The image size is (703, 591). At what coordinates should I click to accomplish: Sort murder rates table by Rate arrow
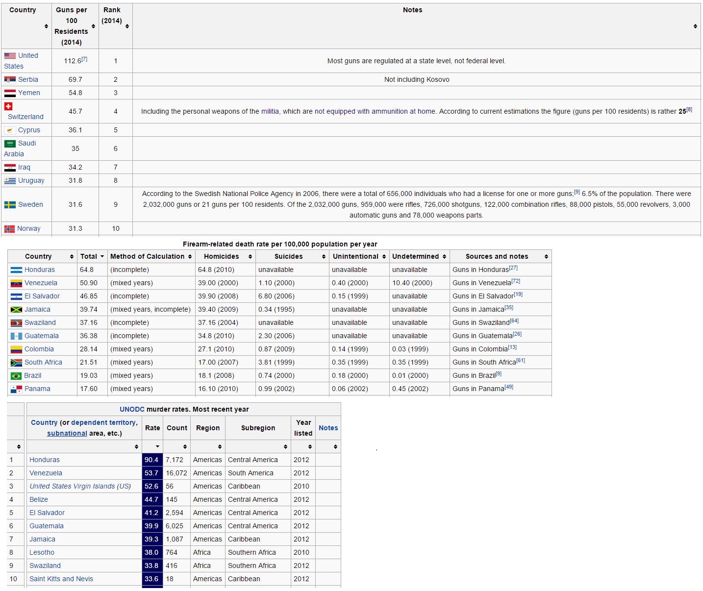(157, 446)
